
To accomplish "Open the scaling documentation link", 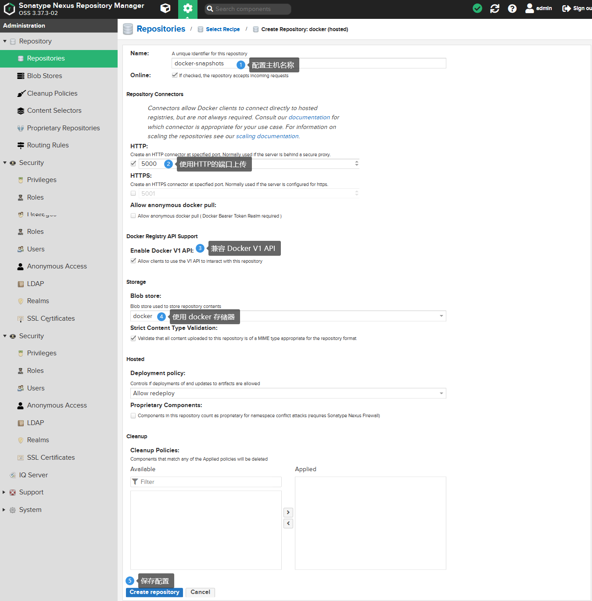I will 267,136.
